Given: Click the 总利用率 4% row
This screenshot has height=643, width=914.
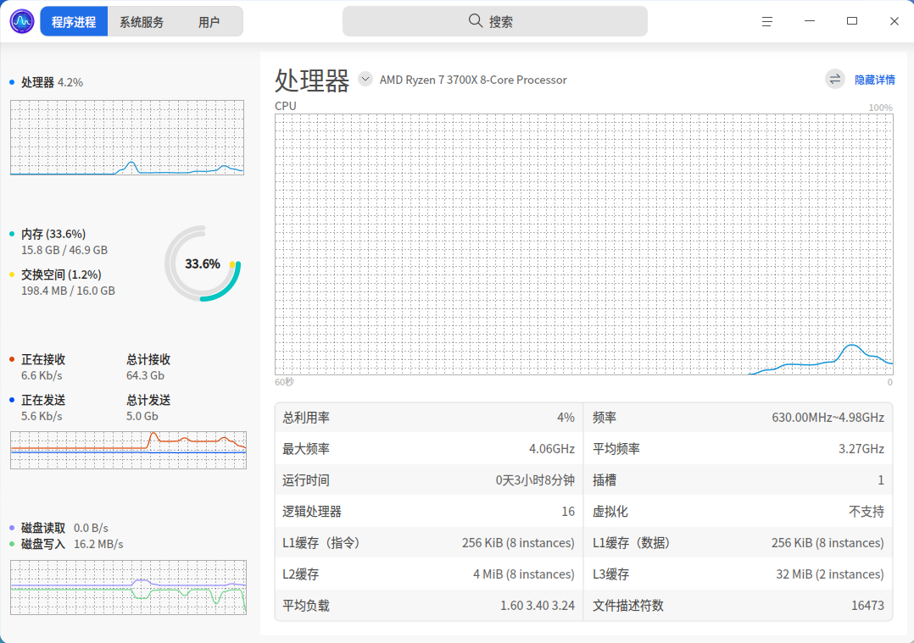Looking at the screenshot, I should pyautogui.click(x=428, y=418).
